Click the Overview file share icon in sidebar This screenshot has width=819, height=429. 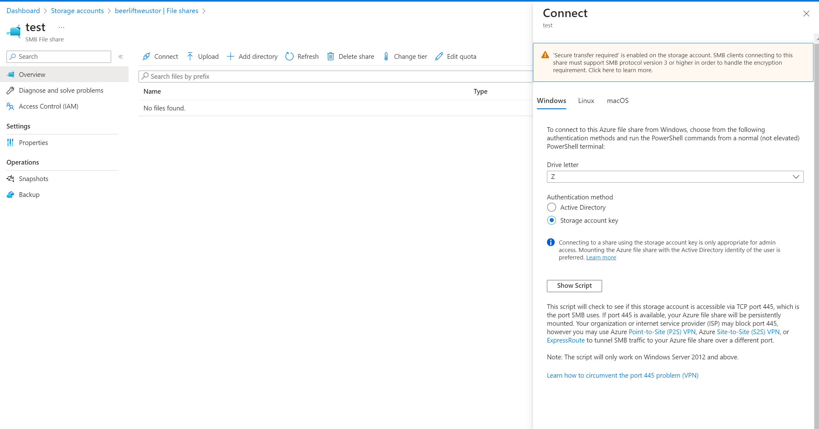coord(11,74)
